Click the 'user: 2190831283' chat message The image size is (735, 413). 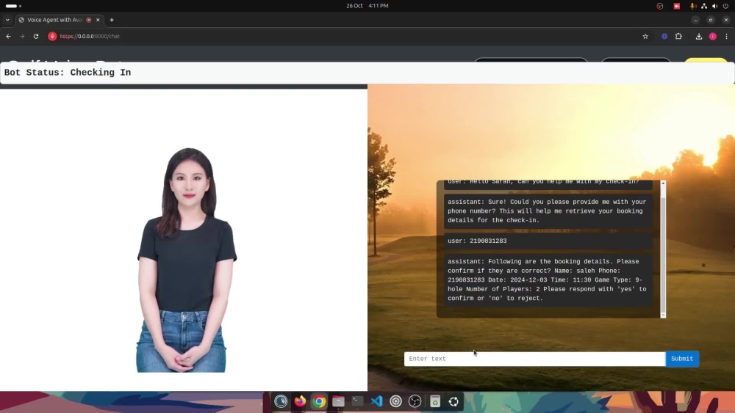click(548, 241)
